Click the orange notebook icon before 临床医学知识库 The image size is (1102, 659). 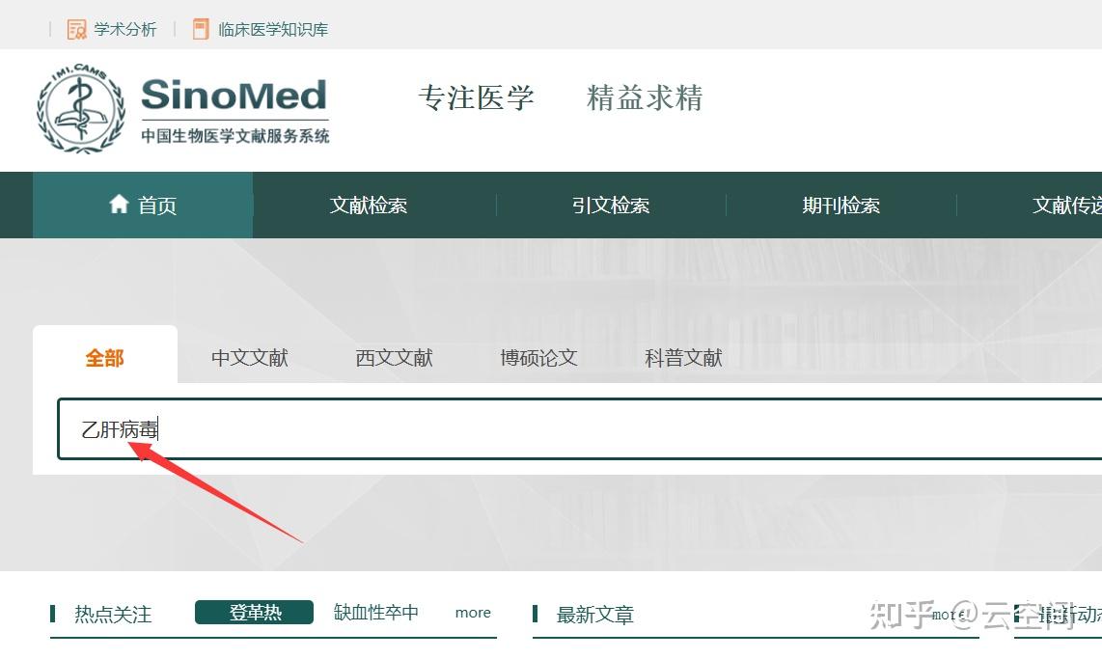[x=200, y=29]
